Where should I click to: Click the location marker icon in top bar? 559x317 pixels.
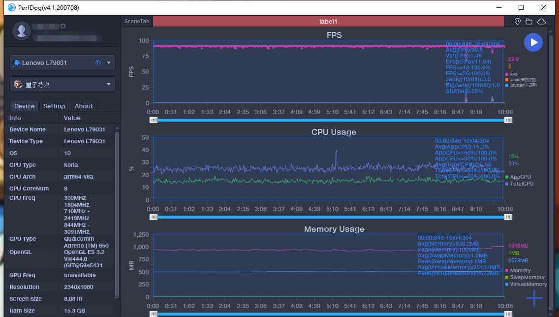(x=518, y=22)
